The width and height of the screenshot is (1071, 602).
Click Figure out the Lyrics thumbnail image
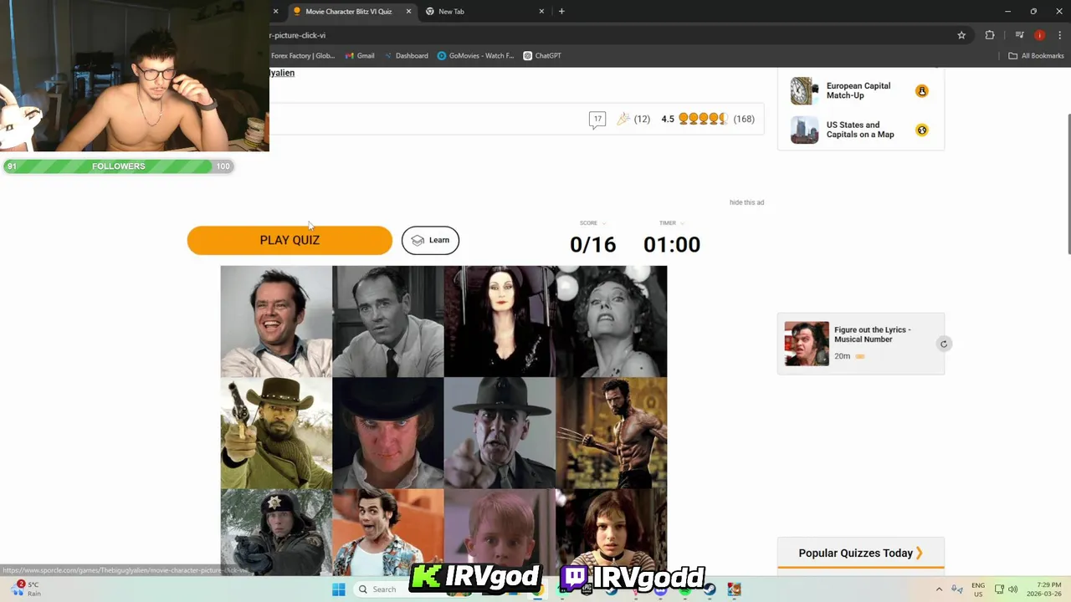(x=807, y=344)
